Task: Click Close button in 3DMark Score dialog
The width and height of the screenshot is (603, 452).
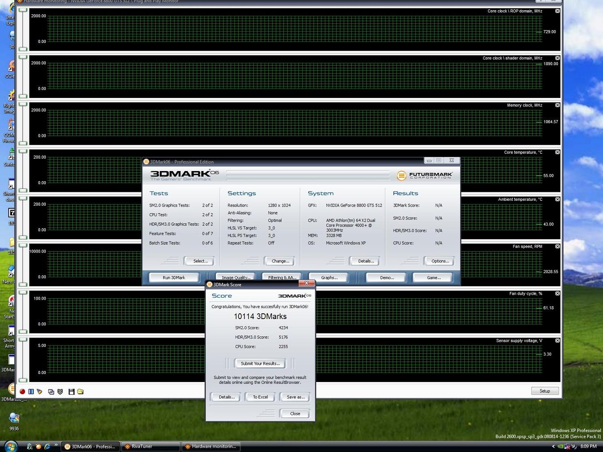Action: click(295, 413)
